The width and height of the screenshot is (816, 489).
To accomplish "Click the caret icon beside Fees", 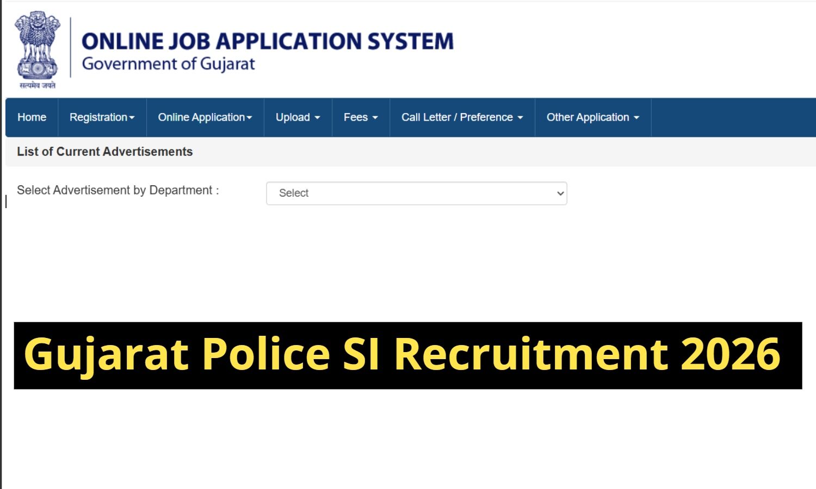I will (x=375, y=118).
